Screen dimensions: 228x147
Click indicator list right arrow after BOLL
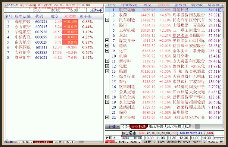click(x=204, y=142)
